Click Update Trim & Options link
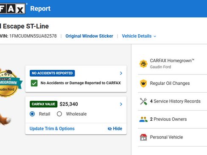Image resolution: width=207 pixels, height=155 pixels. click(52, 129)
